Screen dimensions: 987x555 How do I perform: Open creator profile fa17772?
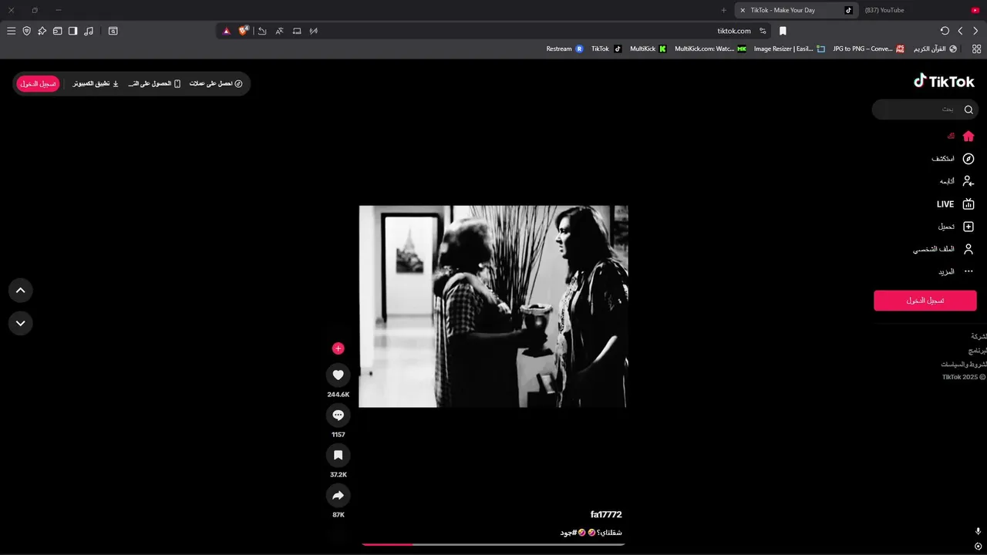[x=606, y=514]
